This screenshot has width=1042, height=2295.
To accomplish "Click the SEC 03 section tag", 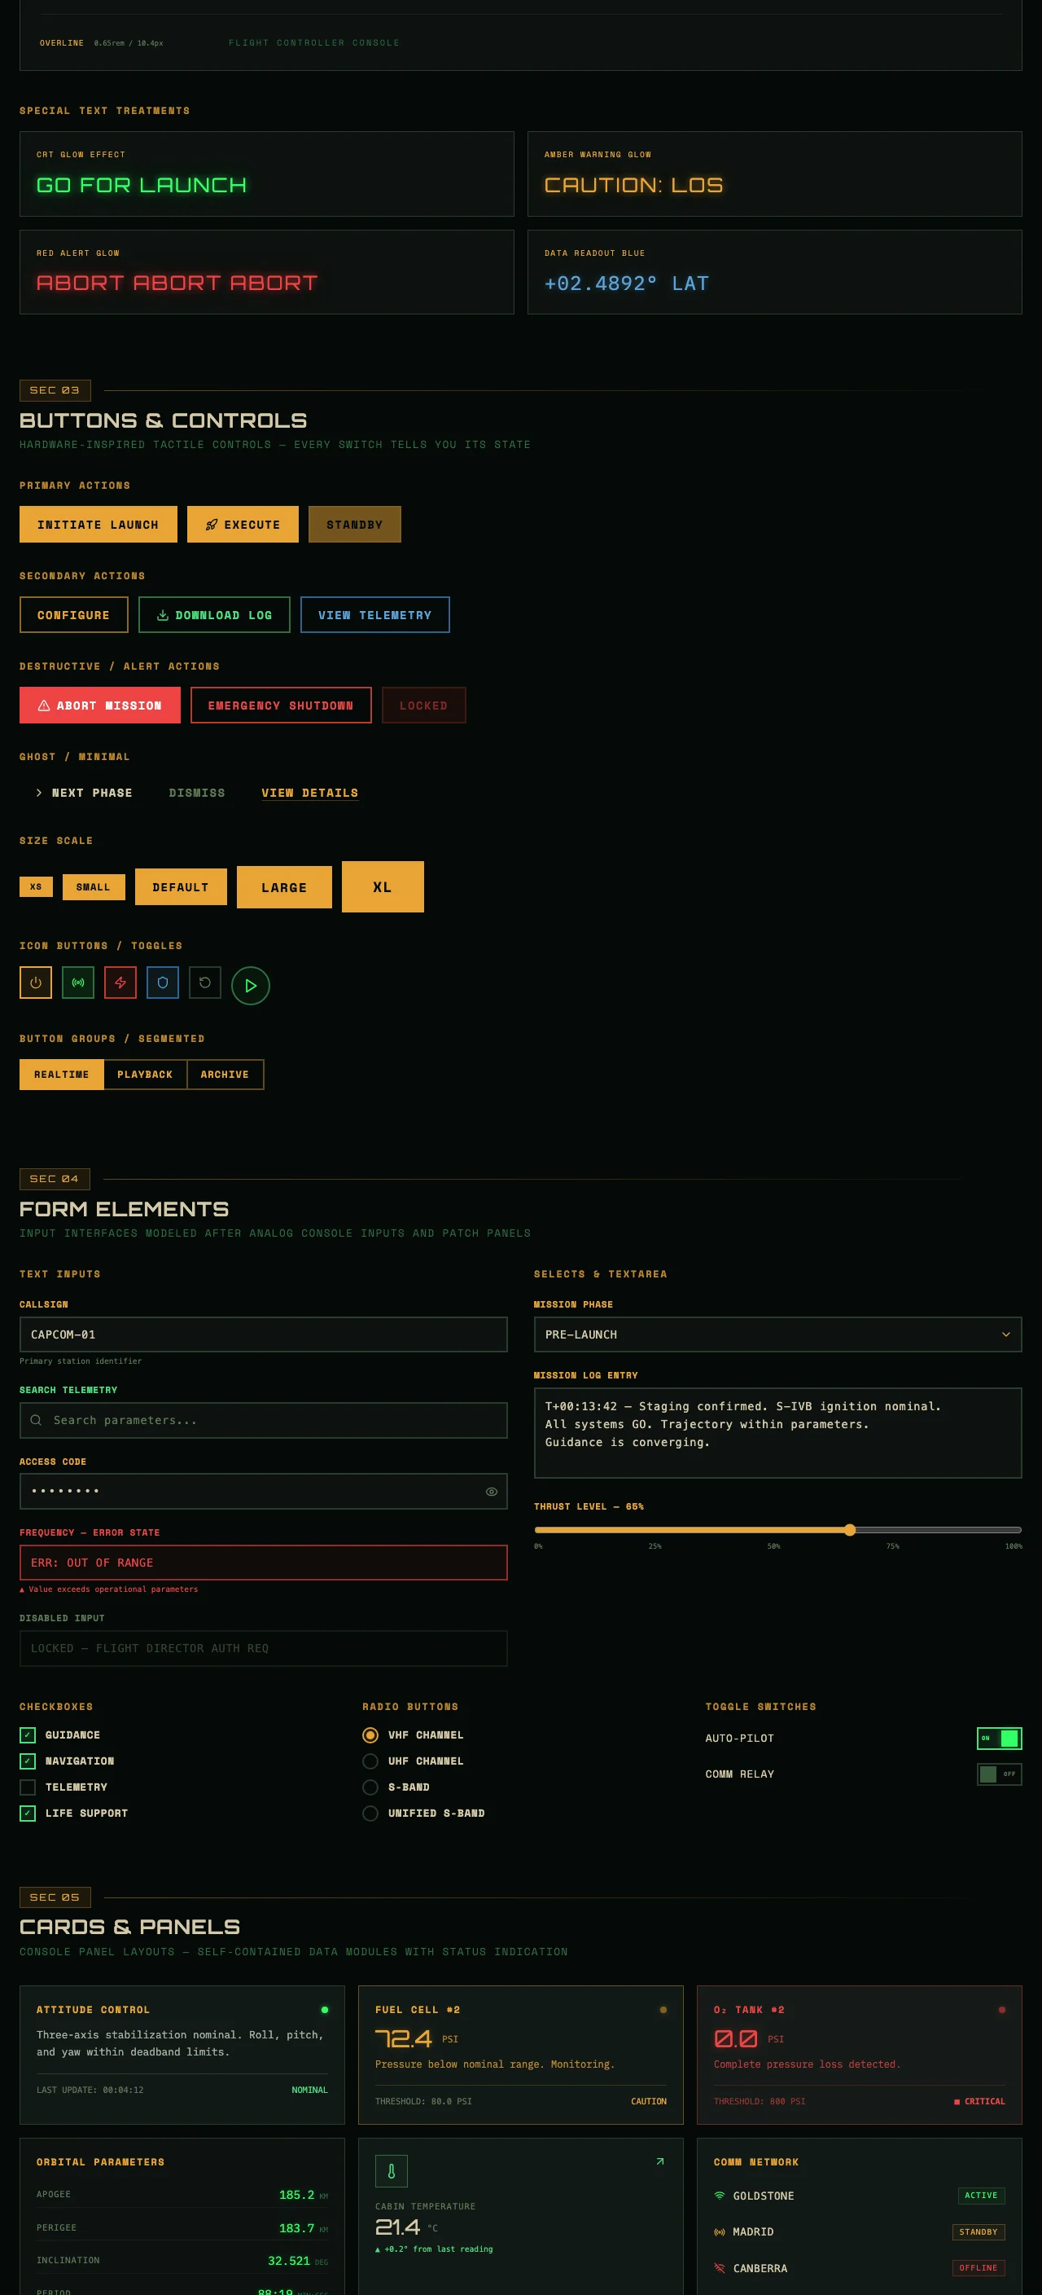I will coord(55,390).
